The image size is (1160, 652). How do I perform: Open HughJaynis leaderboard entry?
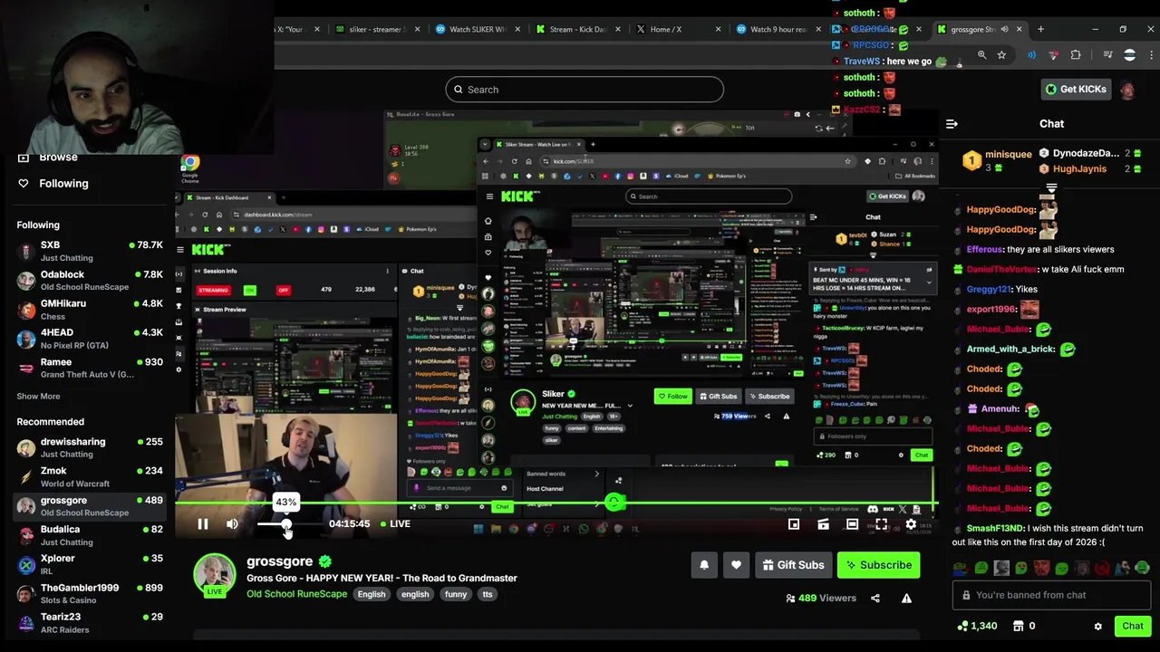point(1090,169)
